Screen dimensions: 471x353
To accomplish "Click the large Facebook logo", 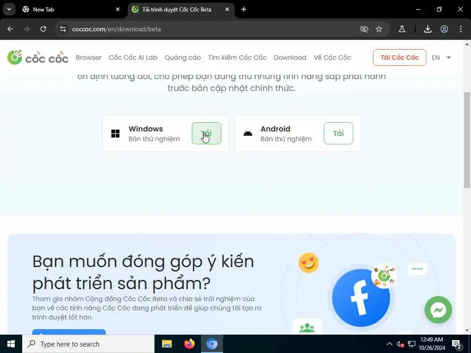I will [x=361, y=298].
